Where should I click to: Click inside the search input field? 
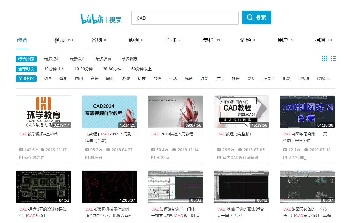point(185,18)
